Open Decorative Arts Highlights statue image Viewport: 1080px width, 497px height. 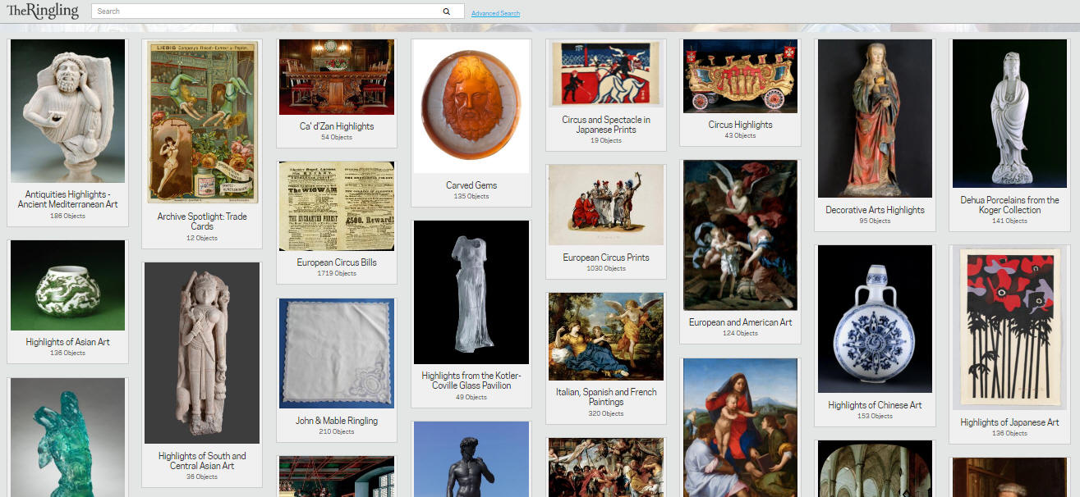click(x=875, y=118)
